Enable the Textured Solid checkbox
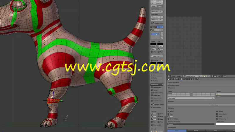Viewport: 235px width, 132px height. (152, 87)
